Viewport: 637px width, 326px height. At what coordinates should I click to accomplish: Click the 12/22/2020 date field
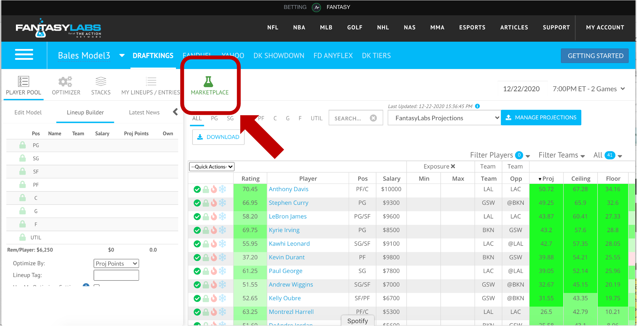pyautogui.click(x=521, y=89)
